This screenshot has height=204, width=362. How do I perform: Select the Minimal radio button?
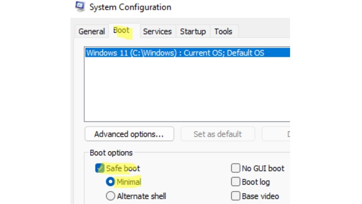tap(110, 182)
